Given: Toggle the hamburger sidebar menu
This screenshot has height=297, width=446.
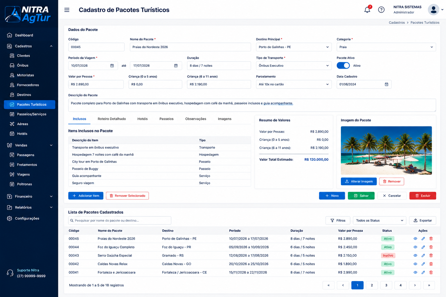Looking at the screenshot, I should 67,10.
